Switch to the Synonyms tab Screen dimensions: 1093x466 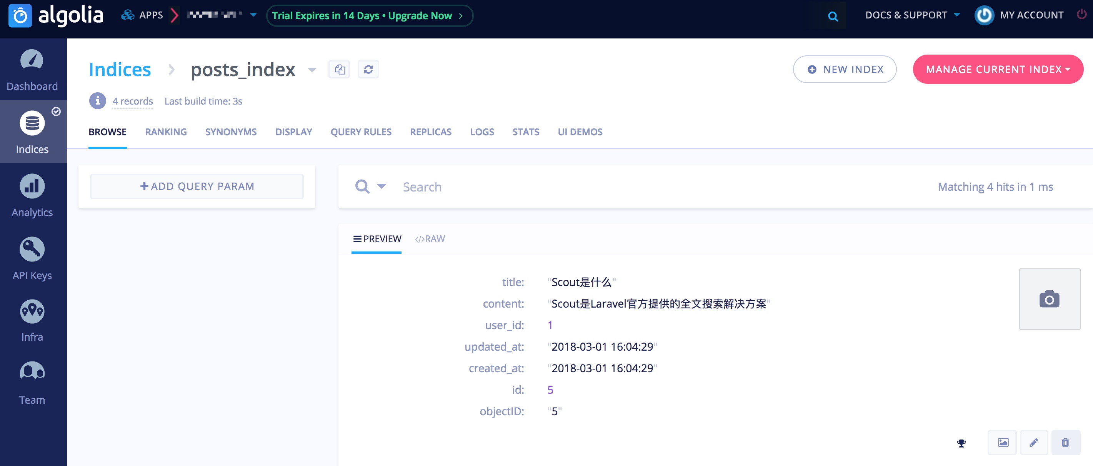231,132
